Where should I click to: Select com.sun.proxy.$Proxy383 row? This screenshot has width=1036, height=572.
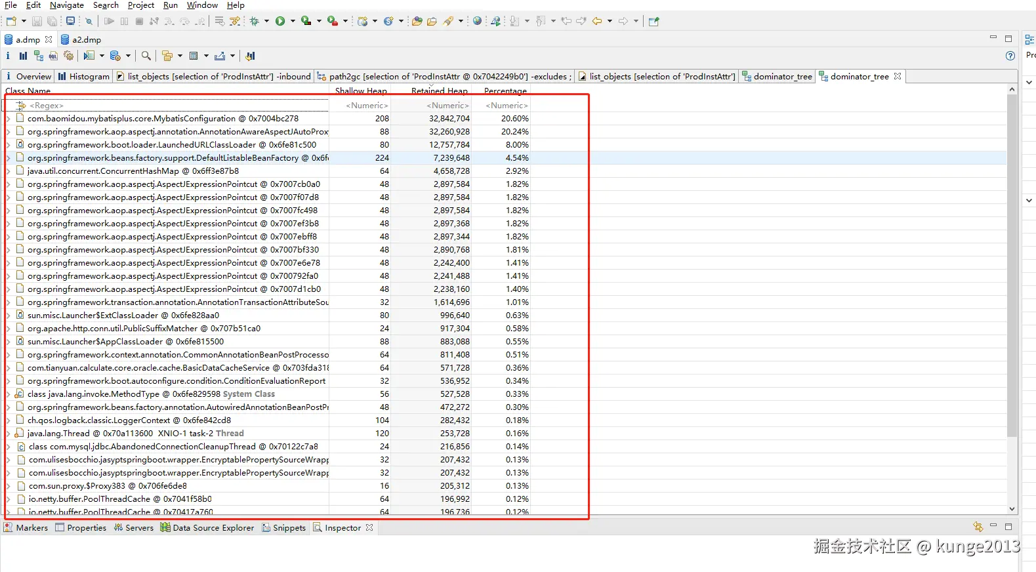[266, 486]
